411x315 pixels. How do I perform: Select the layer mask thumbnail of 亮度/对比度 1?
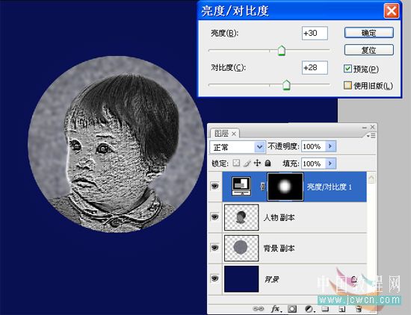click(x=285, y=187)
